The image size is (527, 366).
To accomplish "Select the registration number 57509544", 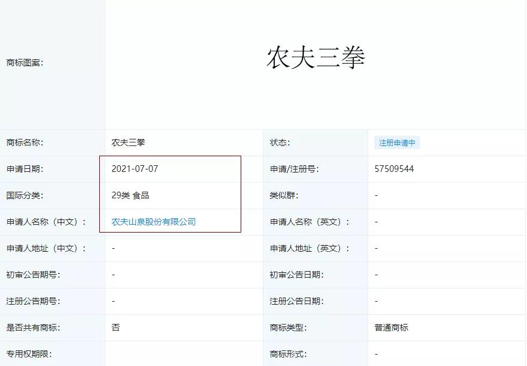I will click(x=394, y=169).
